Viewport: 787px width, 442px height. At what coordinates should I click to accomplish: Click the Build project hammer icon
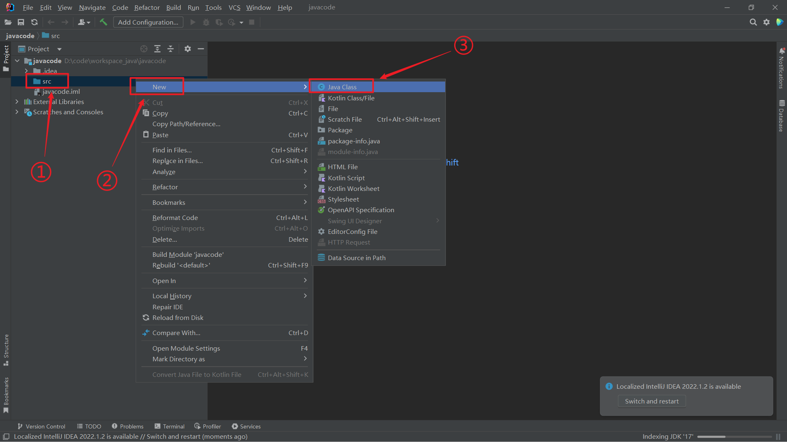[103, 22]
